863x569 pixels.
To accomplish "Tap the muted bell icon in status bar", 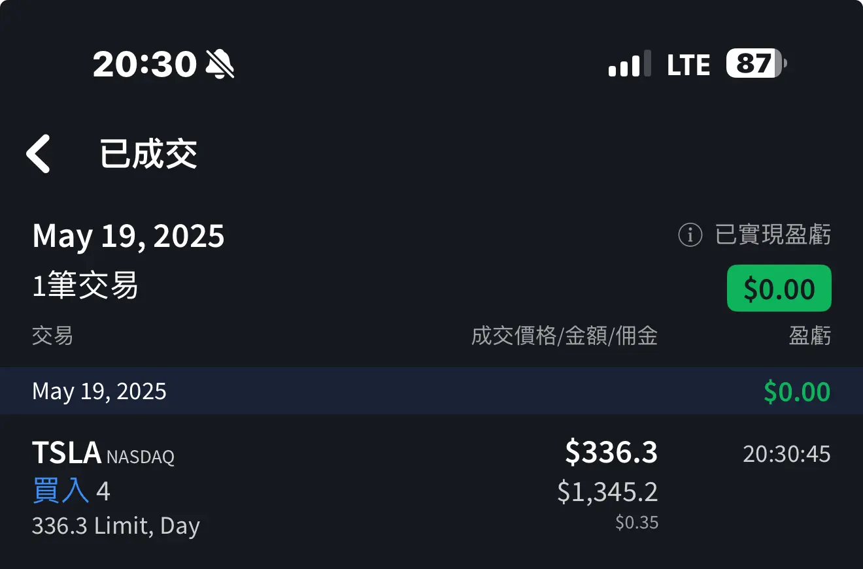I will tap(220, 64).
